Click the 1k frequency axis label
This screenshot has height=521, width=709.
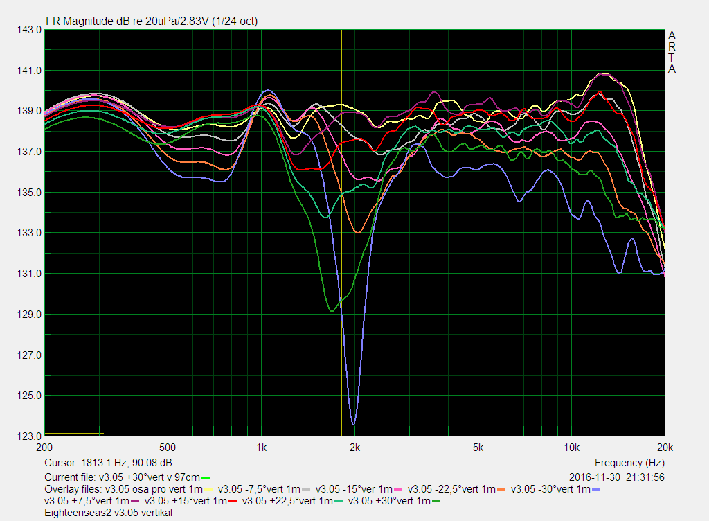tap(261, 448)
